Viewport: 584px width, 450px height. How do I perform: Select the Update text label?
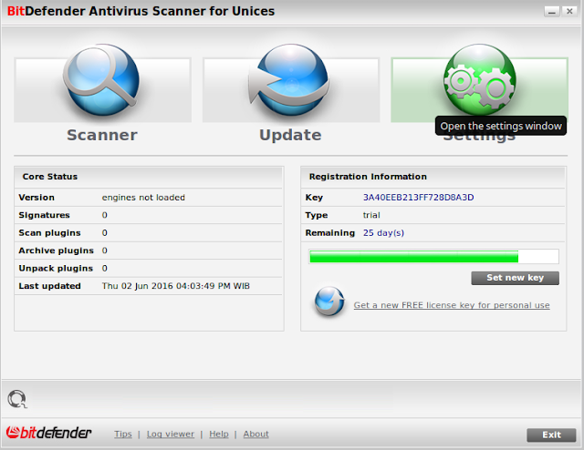coord(290,135)
